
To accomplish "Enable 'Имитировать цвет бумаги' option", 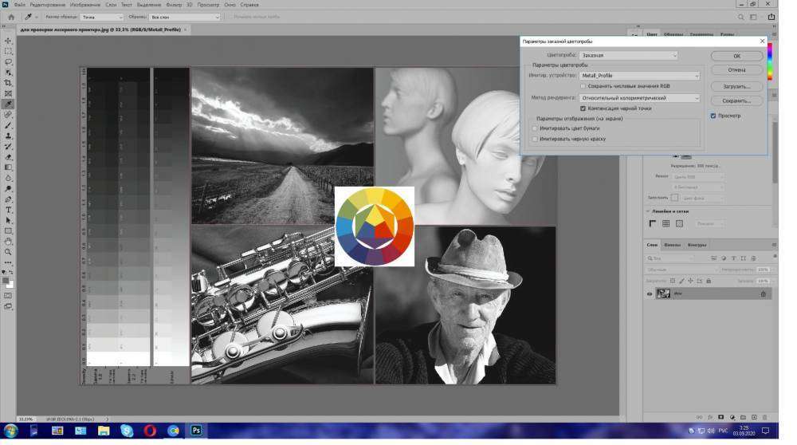I will [x=535, y=128].
